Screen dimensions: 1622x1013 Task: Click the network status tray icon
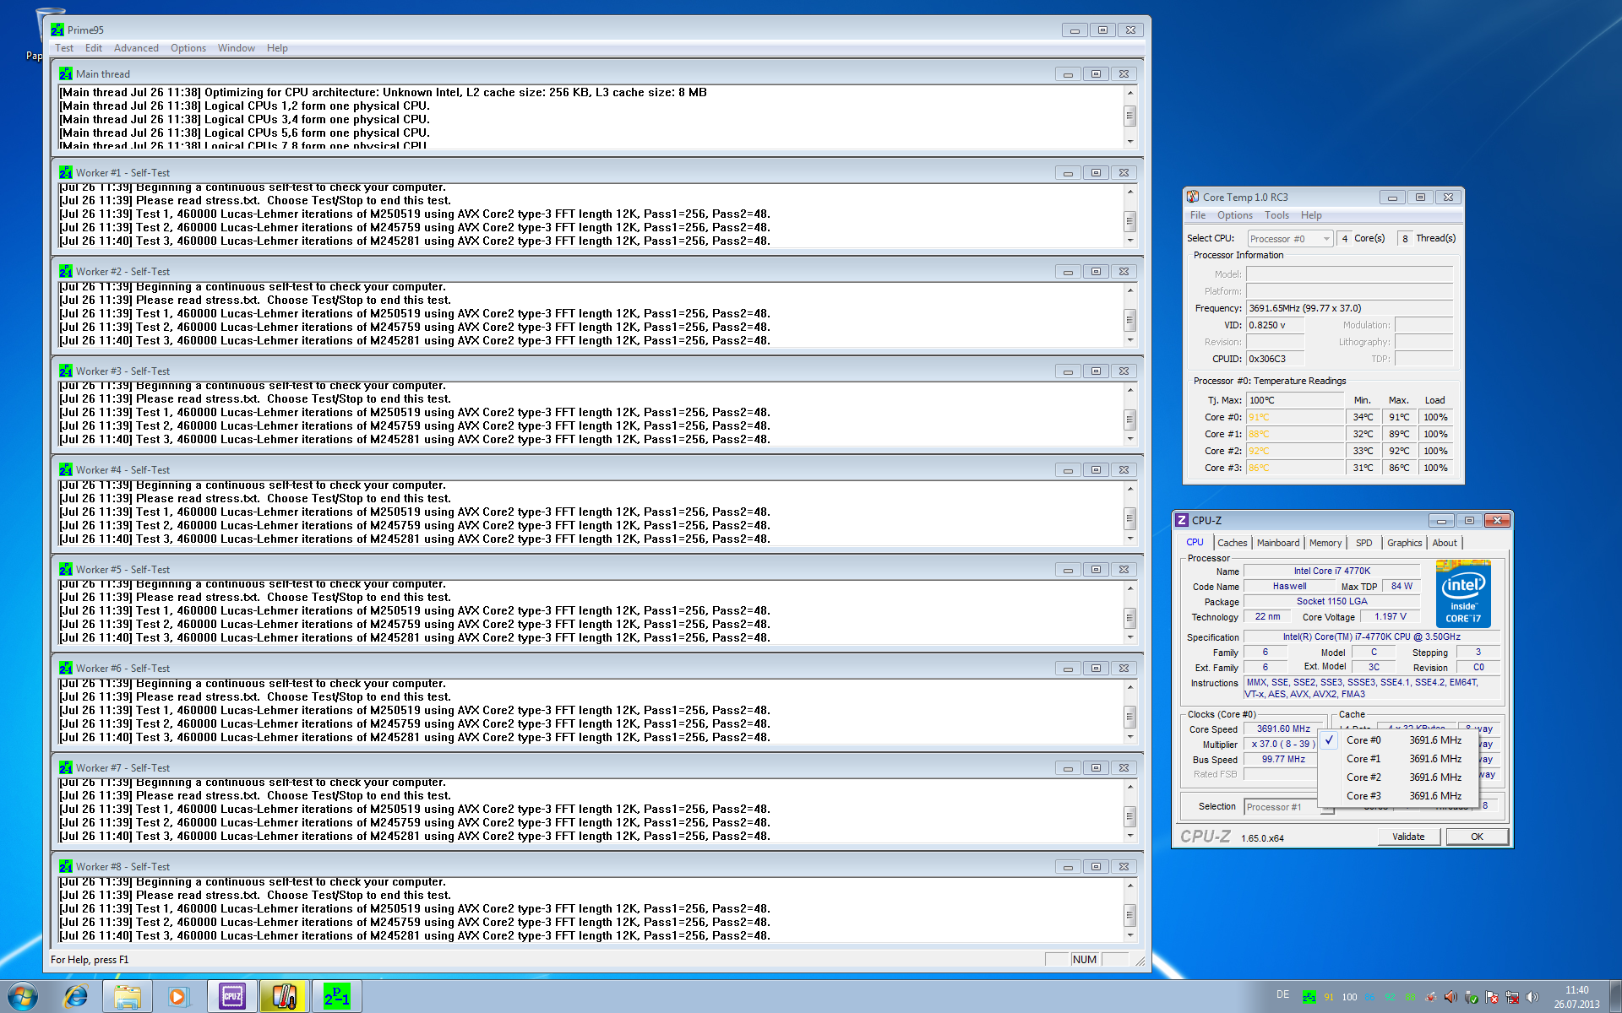1512,997
